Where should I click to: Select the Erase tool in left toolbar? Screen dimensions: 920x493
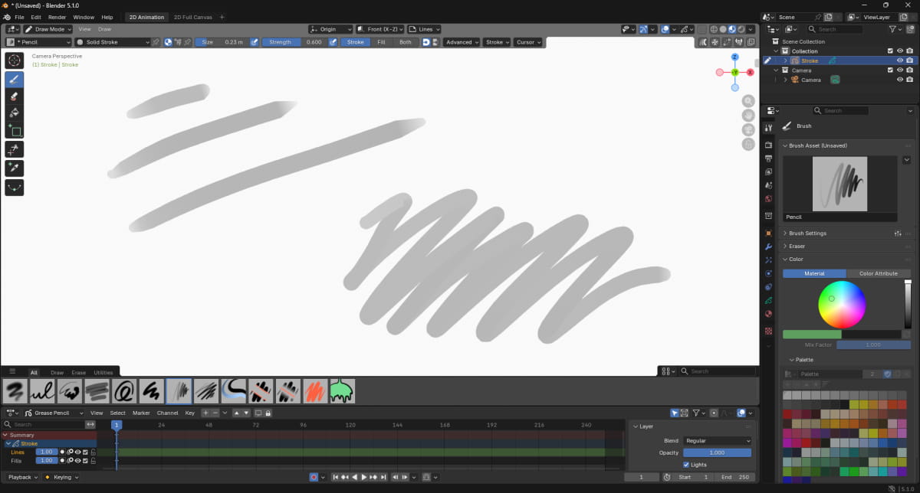pyautogui.click(x=15, y=96)
